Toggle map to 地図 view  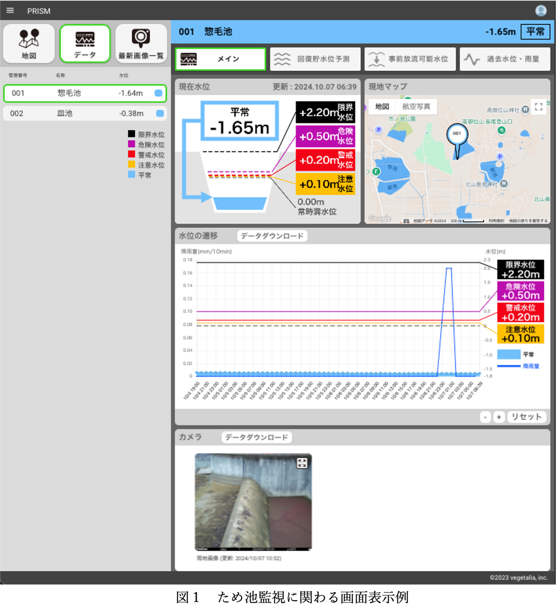[x=382, y=107]
